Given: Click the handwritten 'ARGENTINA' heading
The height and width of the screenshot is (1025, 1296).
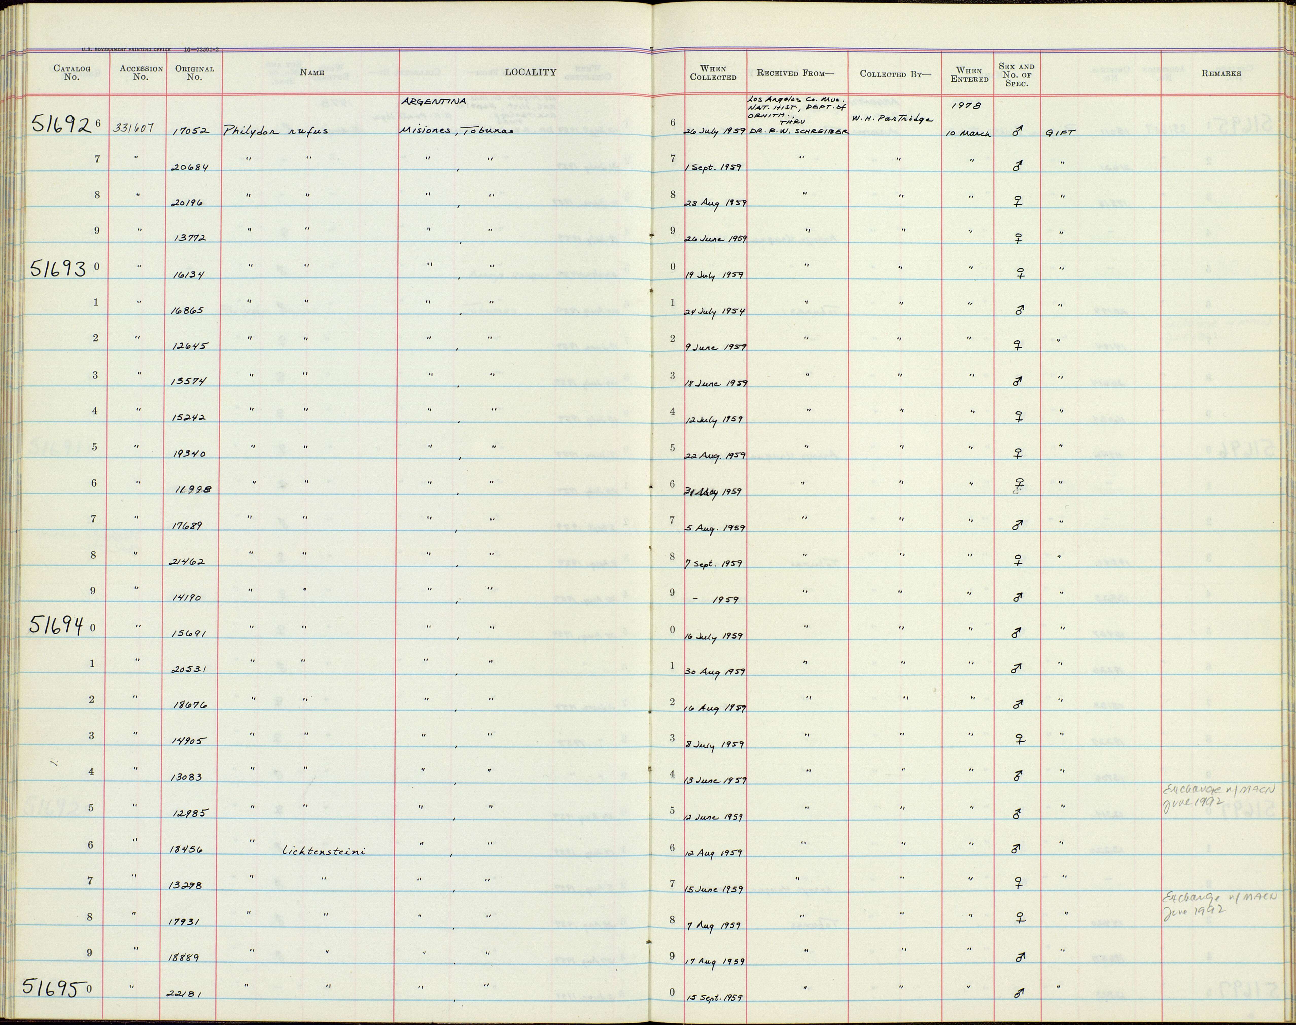Looking at the screenshot, I should [x=434, y=102].
